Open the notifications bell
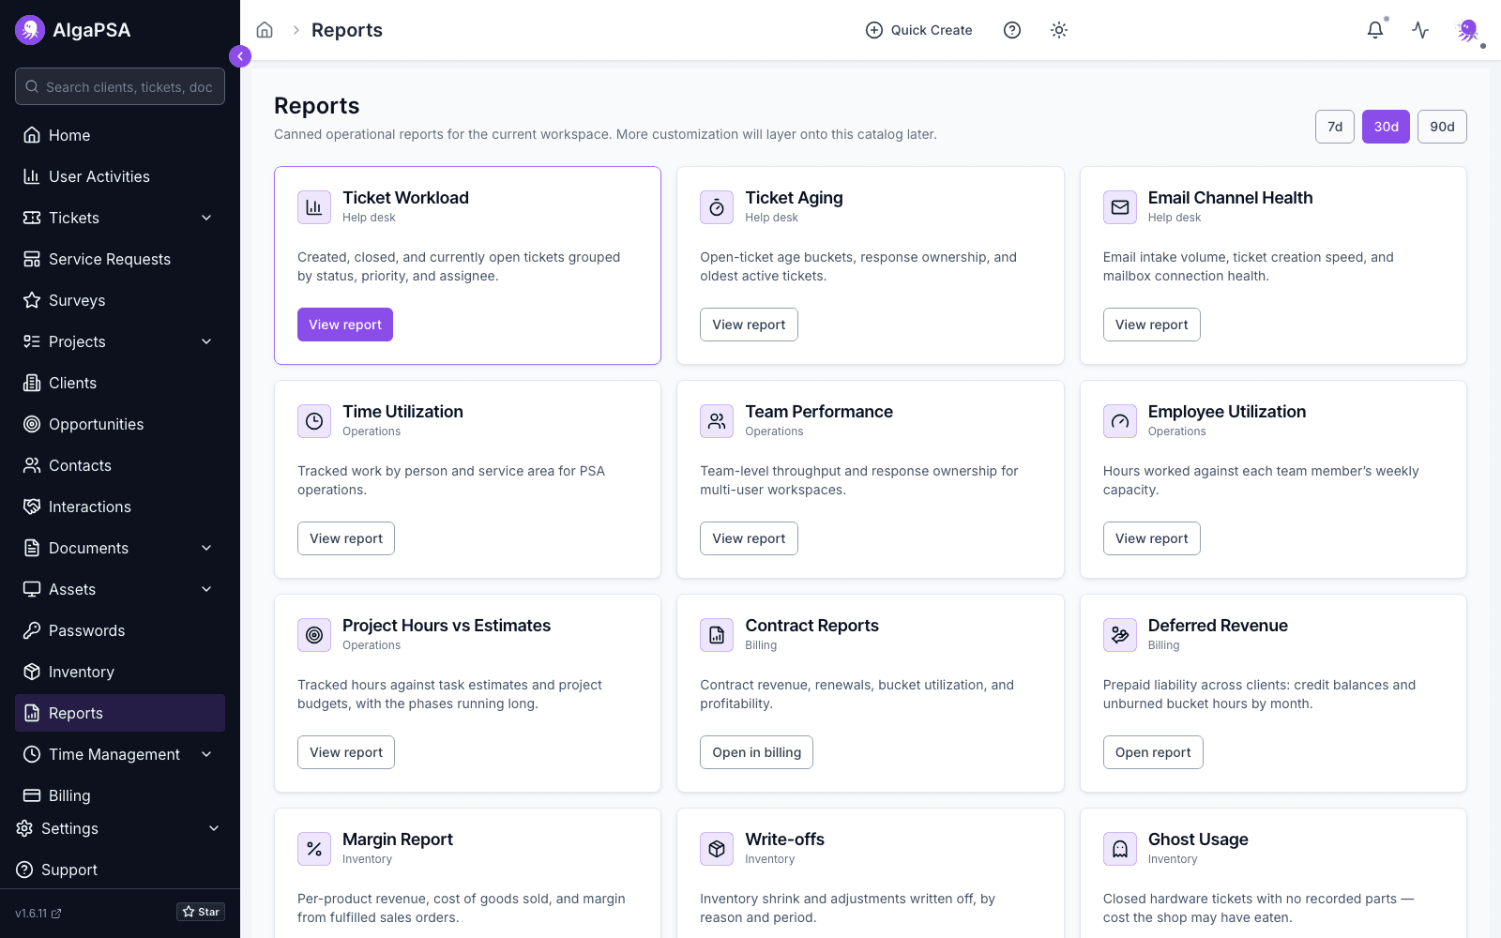1501x938 pixels. tap(1375, 30)
